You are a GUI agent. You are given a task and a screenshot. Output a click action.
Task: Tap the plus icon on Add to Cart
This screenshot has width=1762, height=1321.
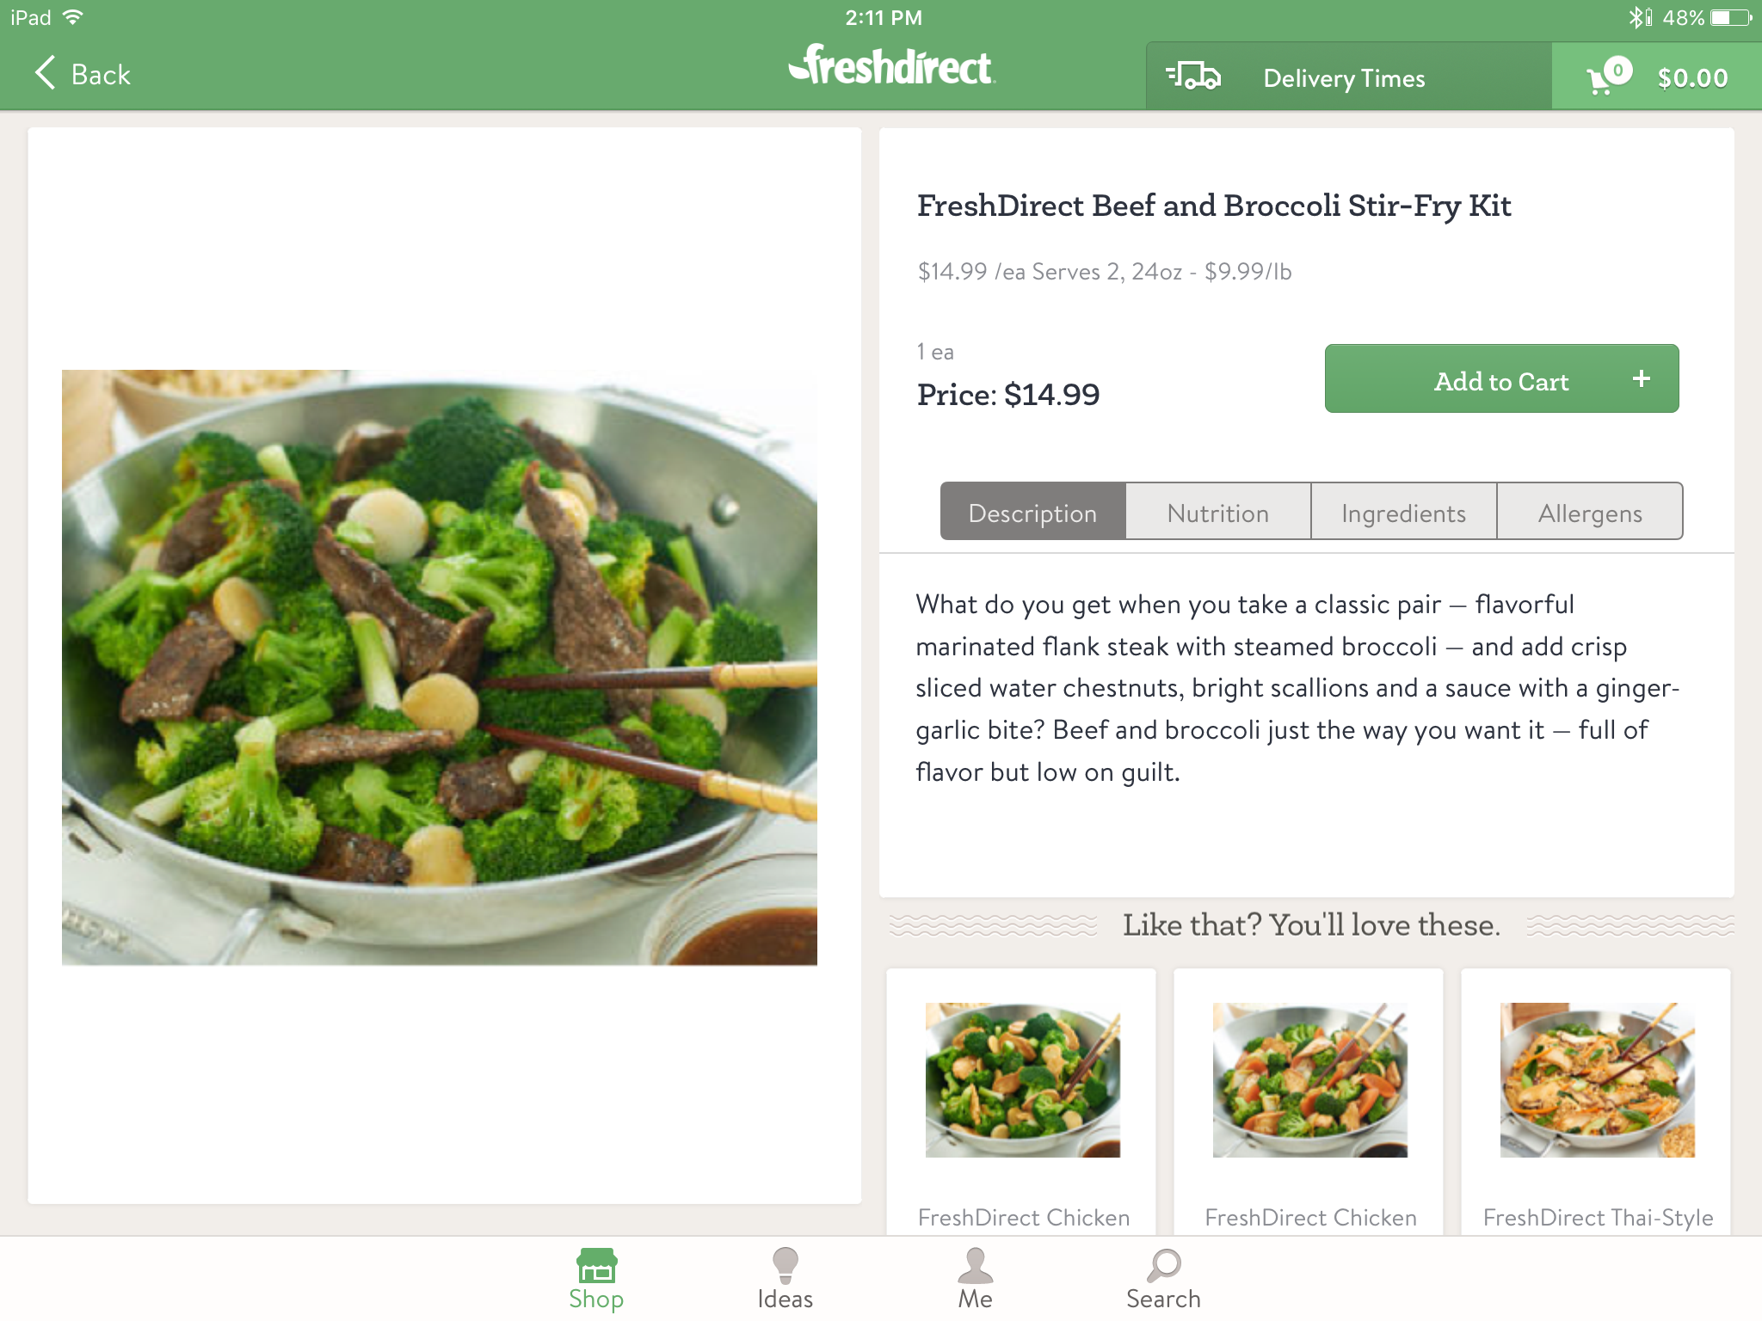click(1642, 379)
